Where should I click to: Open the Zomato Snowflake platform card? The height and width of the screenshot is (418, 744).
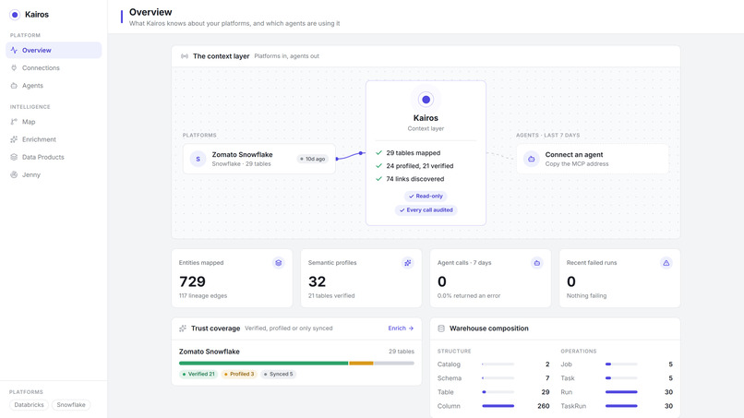click(x=259, y=159)
